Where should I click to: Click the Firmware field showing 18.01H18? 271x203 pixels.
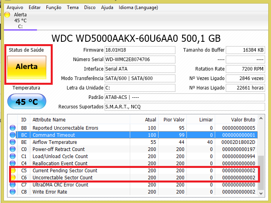tap(140, 50)
